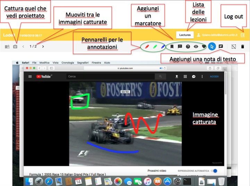Add the heart marker

tap(204, 46)
